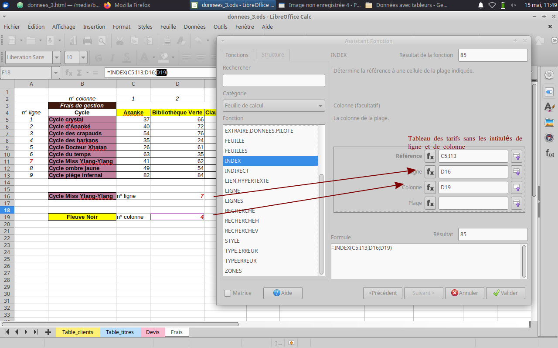The height and width of the screenshot is (348, 558).
Task: Click the add new sheet plus icon
Action: [48, 332]
